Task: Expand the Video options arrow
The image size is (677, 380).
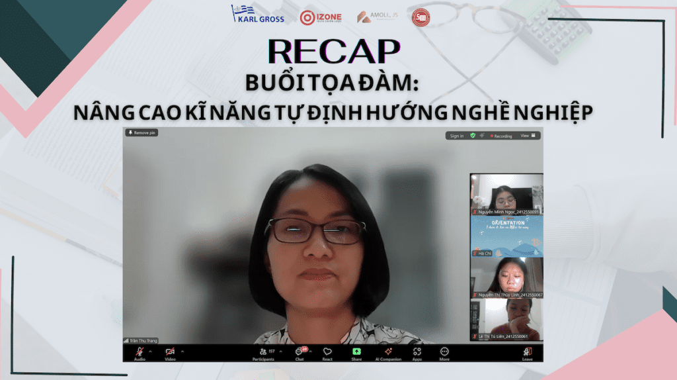Action: [x=182, y=351]
